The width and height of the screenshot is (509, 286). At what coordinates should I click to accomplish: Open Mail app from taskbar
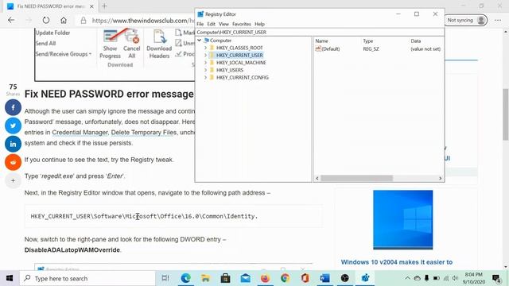pyautogui.click(x=246, y=278)
